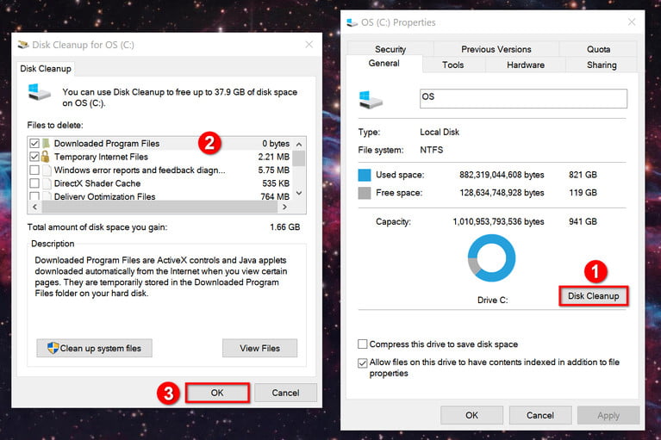Select the Downloaded Program Files row
Viewport: 661px width, 440px height.
point(160,144)
